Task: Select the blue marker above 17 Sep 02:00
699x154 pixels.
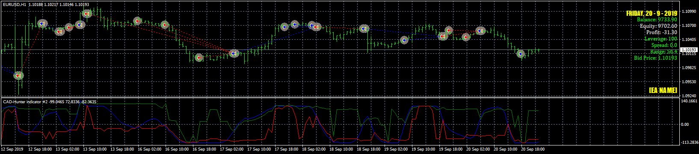Action: tap(234, 53)
